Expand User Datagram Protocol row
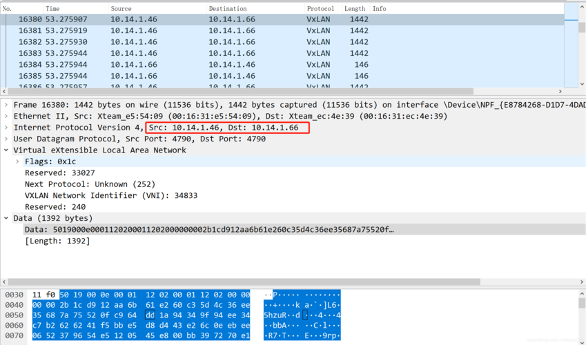Viewport: 586px width, 345px height. point(6,139)
